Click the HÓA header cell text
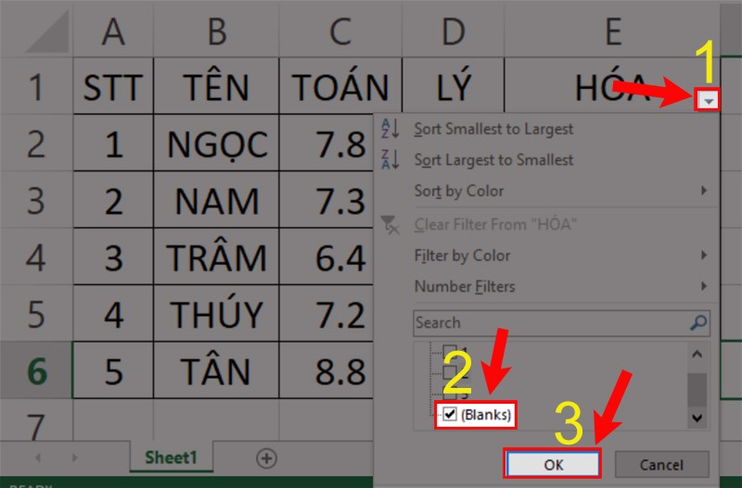The image size is (742, 488). coord(612,87)
